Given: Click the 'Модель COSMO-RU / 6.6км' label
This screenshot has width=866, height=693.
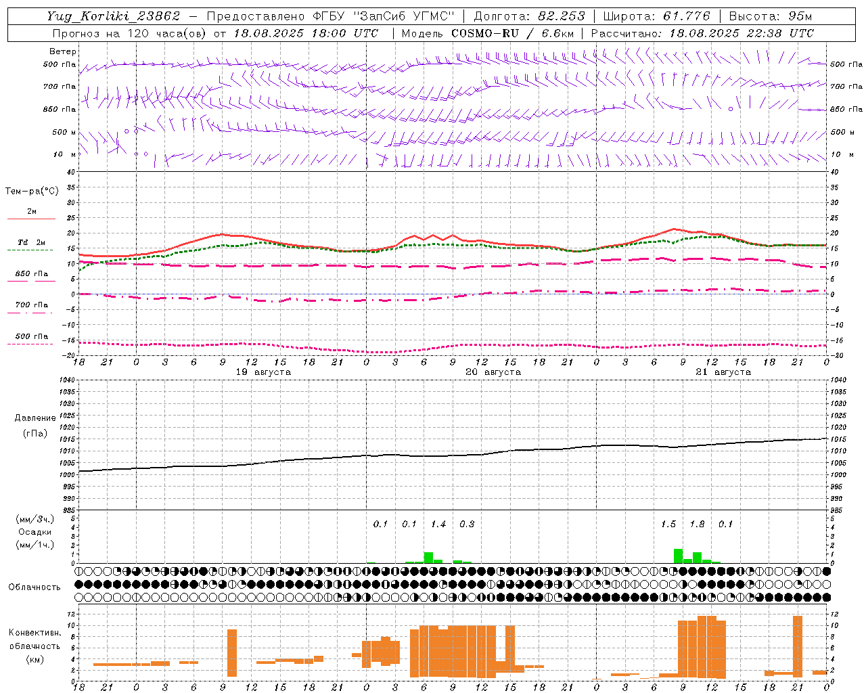Looking at the screenshot, I should 488,33.
